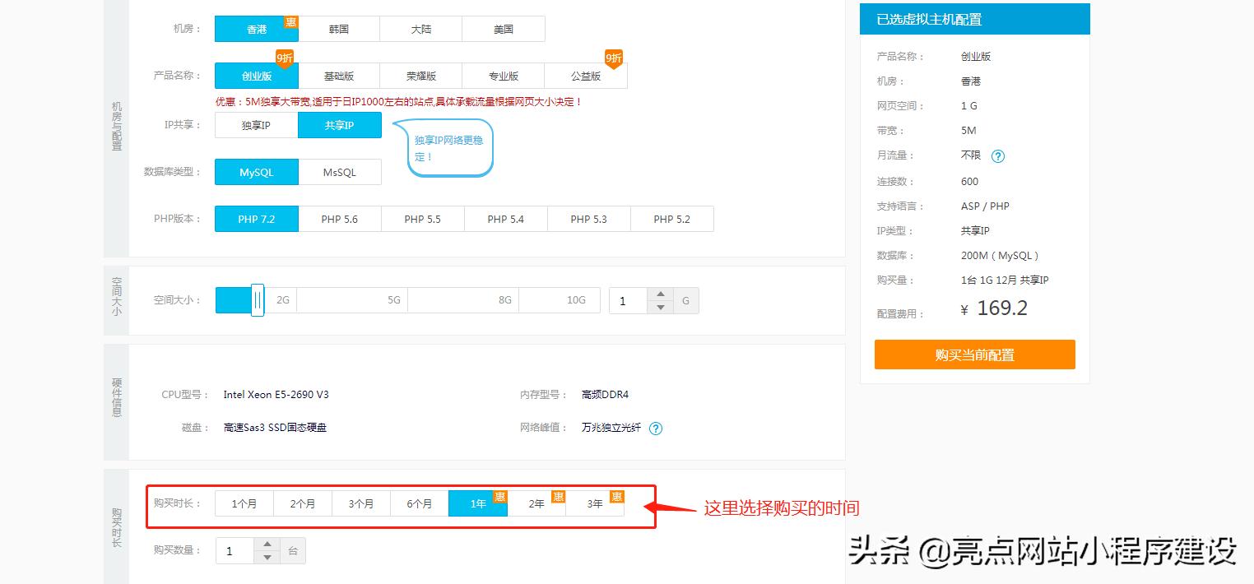Switch product to 专业版
Screen dimensions: 1254x584
[503, 75]
